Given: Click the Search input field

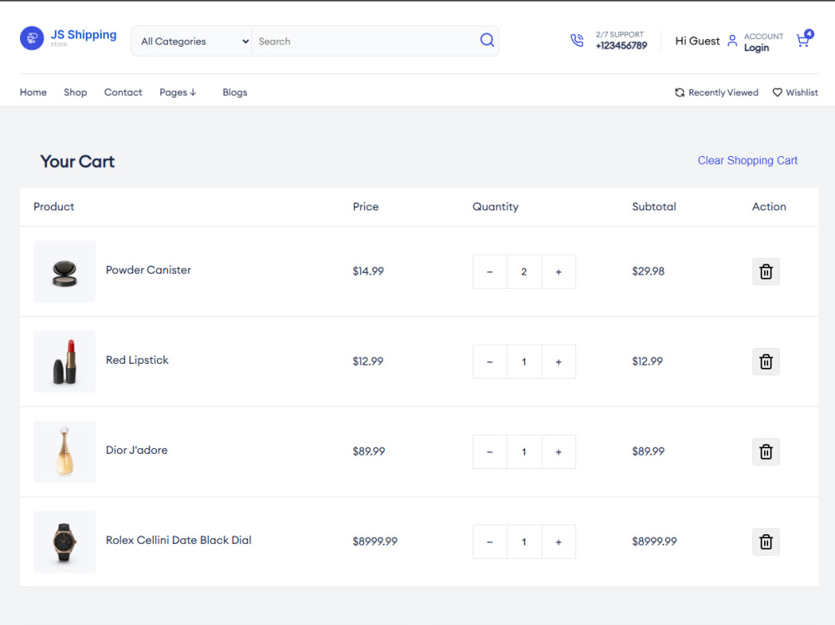Looking at the screenshot, I should coord(366,41).
